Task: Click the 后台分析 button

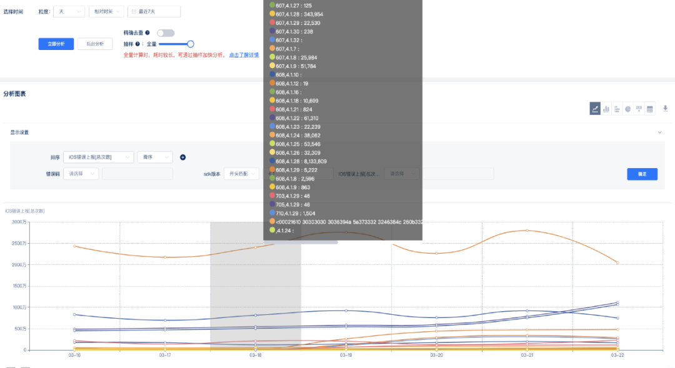Action: (x=95, y=44)
